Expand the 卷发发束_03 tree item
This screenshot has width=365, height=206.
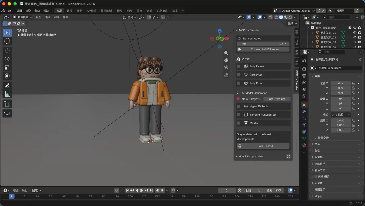(312, 42)
